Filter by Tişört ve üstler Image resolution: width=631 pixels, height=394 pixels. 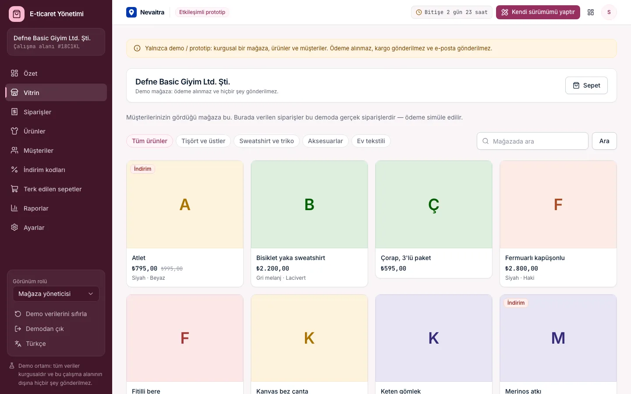point(203,141)
